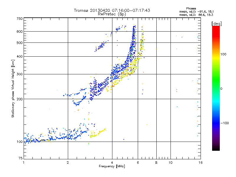This screenshot has width=236, height=177.
Task: Click the x-axis tick label '16'
Action: [201, 163]
